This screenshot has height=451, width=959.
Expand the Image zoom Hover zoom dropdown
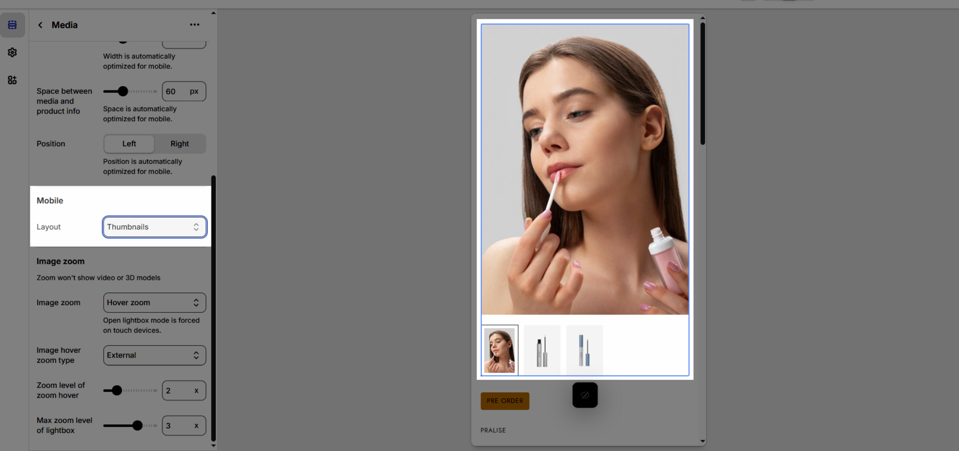(x=154, y=303)
